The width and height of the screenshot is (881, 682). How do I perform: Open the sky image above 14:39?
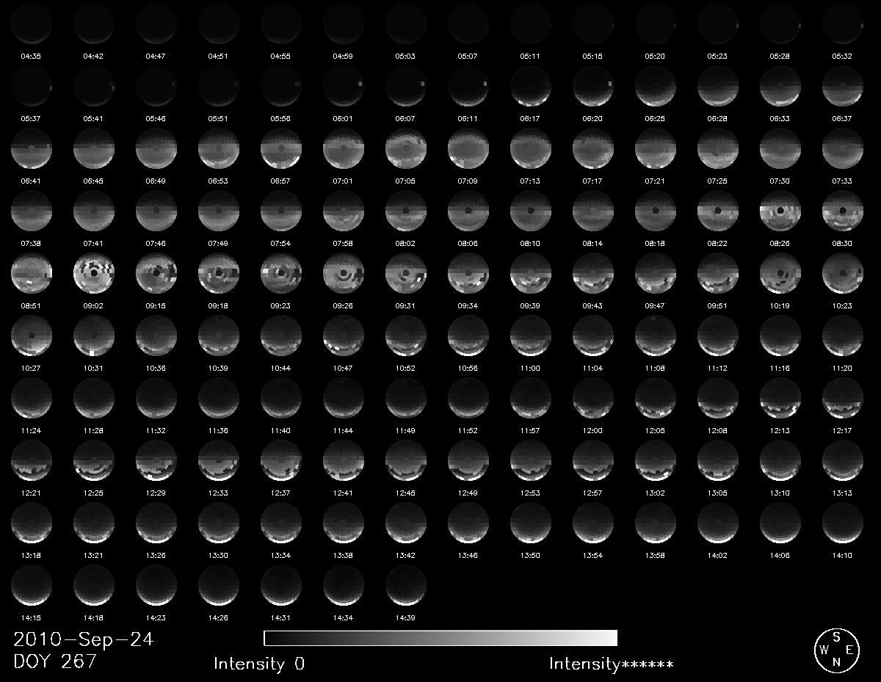[406, 586]
